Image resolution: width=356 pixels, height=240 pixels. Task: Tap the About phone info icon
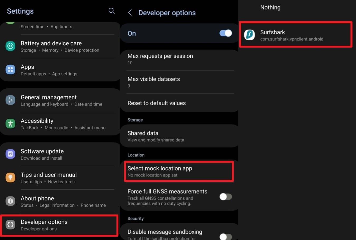[11, 201]
